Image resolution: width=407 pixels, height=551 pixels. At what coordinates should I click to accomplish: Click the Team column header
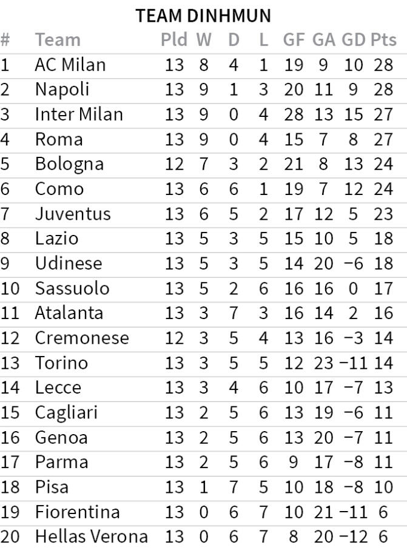click(x=58, y=40)
